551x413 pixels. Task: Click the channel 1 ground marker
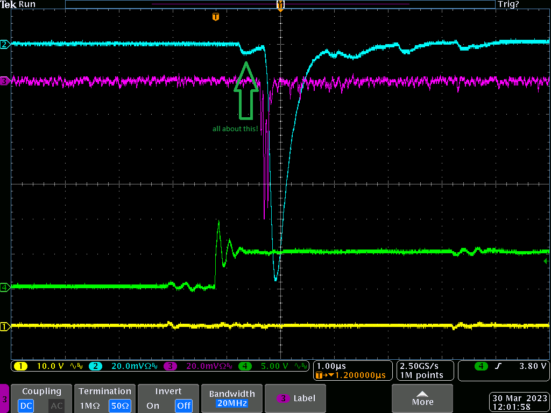pos(5,326)
